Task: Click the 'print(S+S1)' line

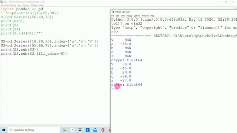Action: (x=13, y=21)
